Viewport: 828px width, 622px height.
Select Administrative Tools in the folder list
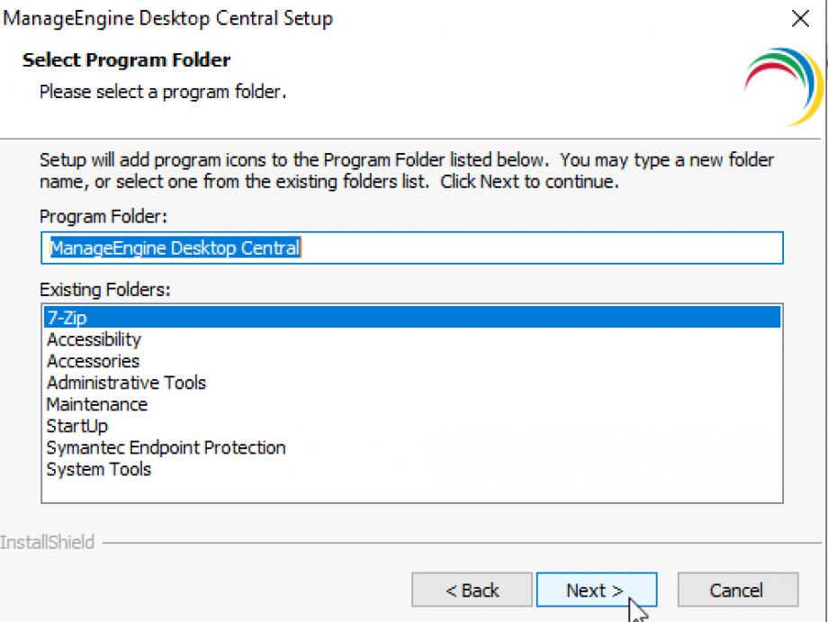(x=126, y=383)
